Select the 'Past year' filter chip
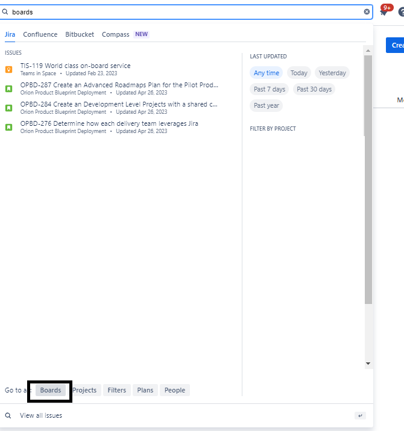 click(267, 105)
